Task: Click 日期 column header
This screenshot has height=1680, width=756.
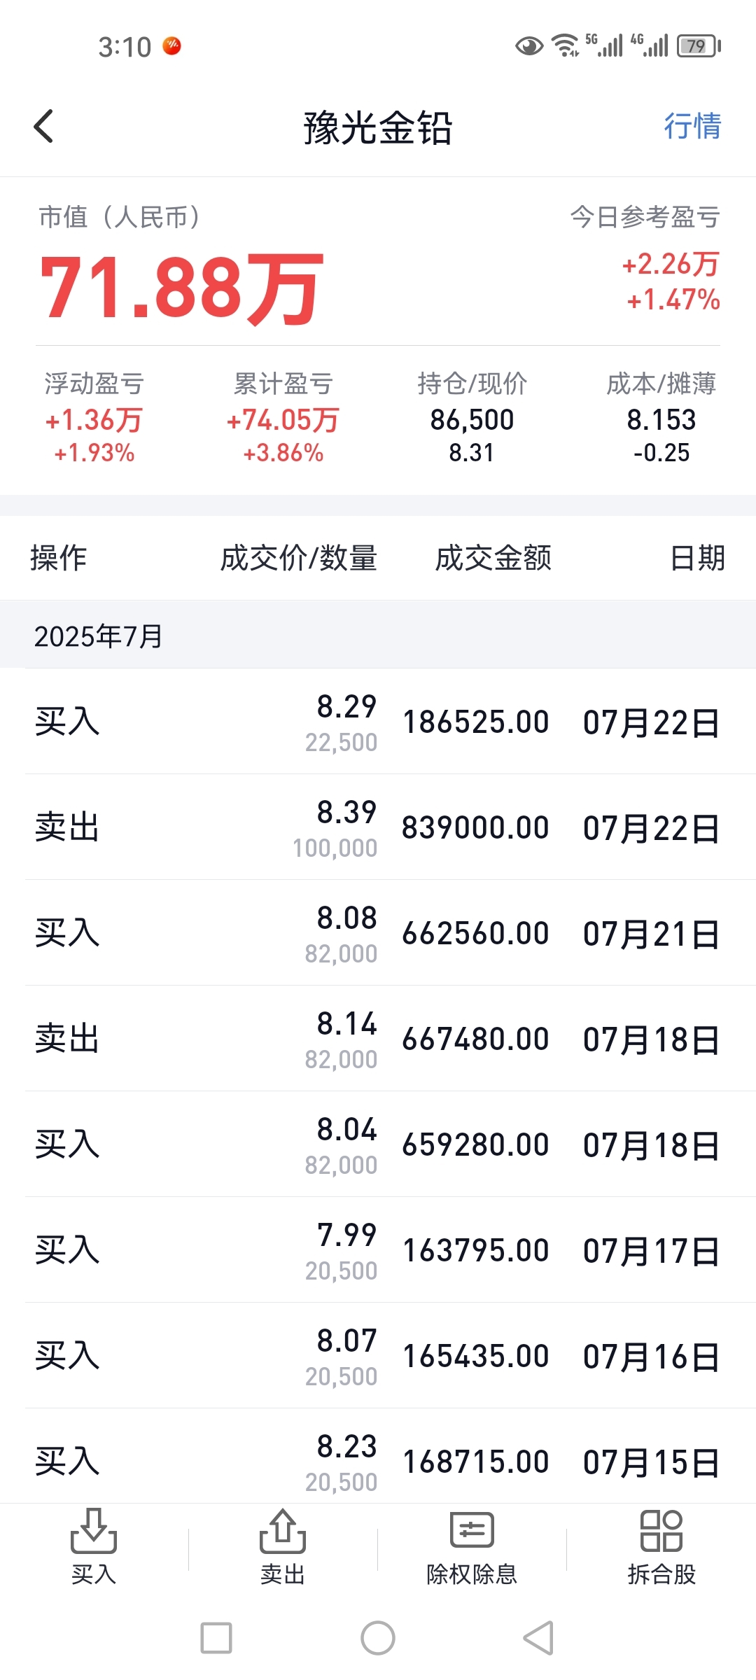Action: click(x=697, y=559)
